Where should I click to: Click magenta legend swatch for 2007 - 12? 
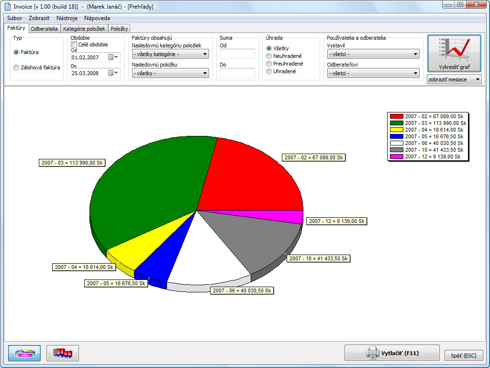[x=397, y=156]
